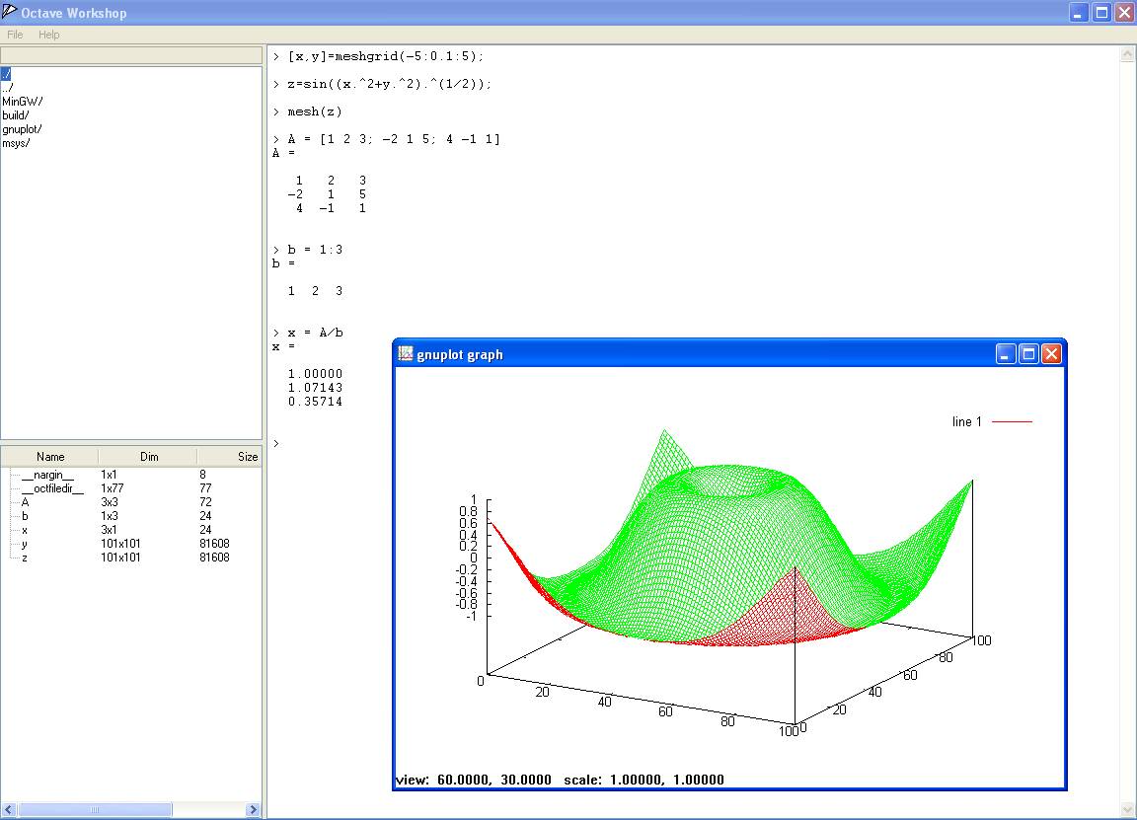Click the left panel horizontal scrollbar thumb
1137x820 pixels.
click(x=95, y=810)
